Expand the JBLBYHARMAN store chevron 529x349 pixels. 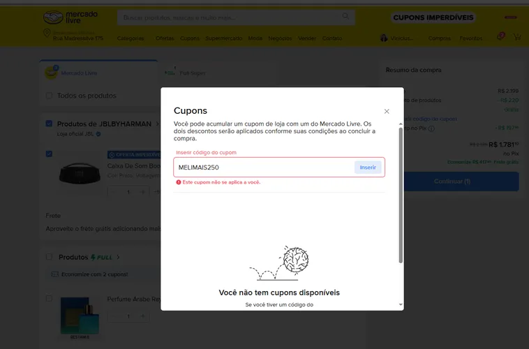(x=157, y=124)
